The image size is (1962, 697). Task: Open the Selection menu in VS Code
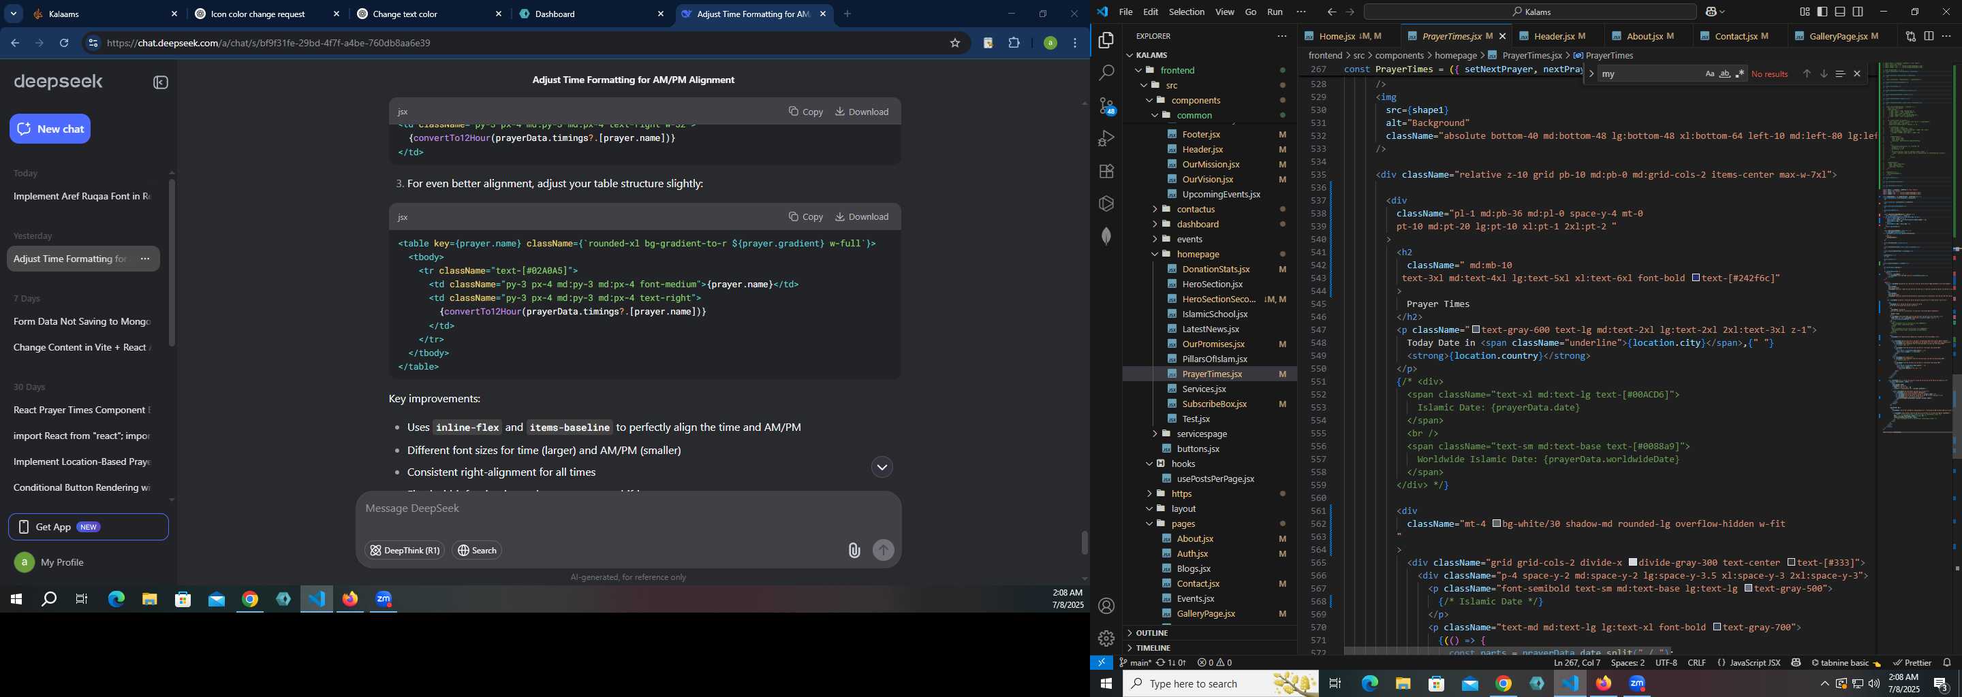point(1186,12)
